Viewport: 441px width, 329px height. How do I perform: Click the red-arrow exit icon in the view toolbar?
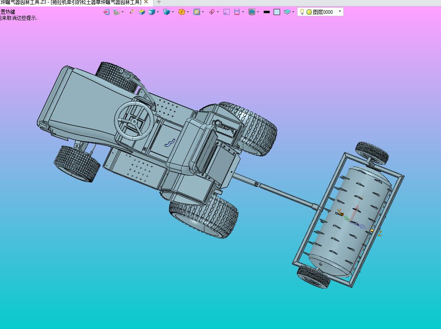tap(106, 12)
